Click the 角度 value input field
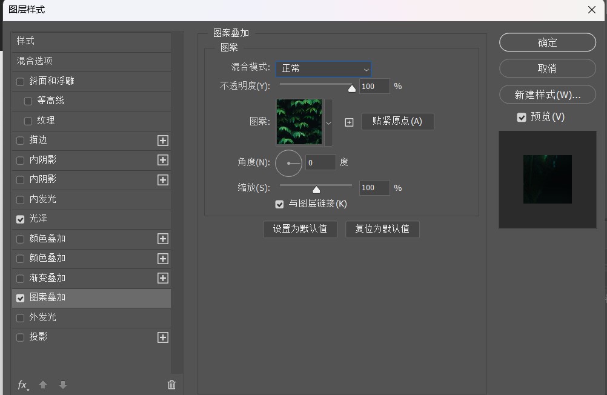607x395 pixels. pyautogui.click(x=320, y=162)
